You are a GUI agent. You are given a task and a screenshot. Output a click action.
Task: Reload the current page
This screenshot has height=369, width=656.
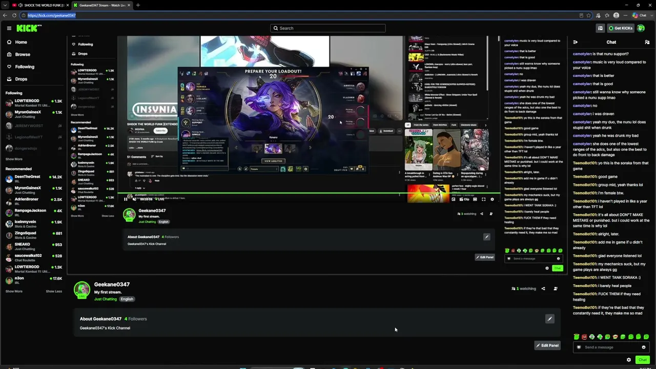coord(14,15)
